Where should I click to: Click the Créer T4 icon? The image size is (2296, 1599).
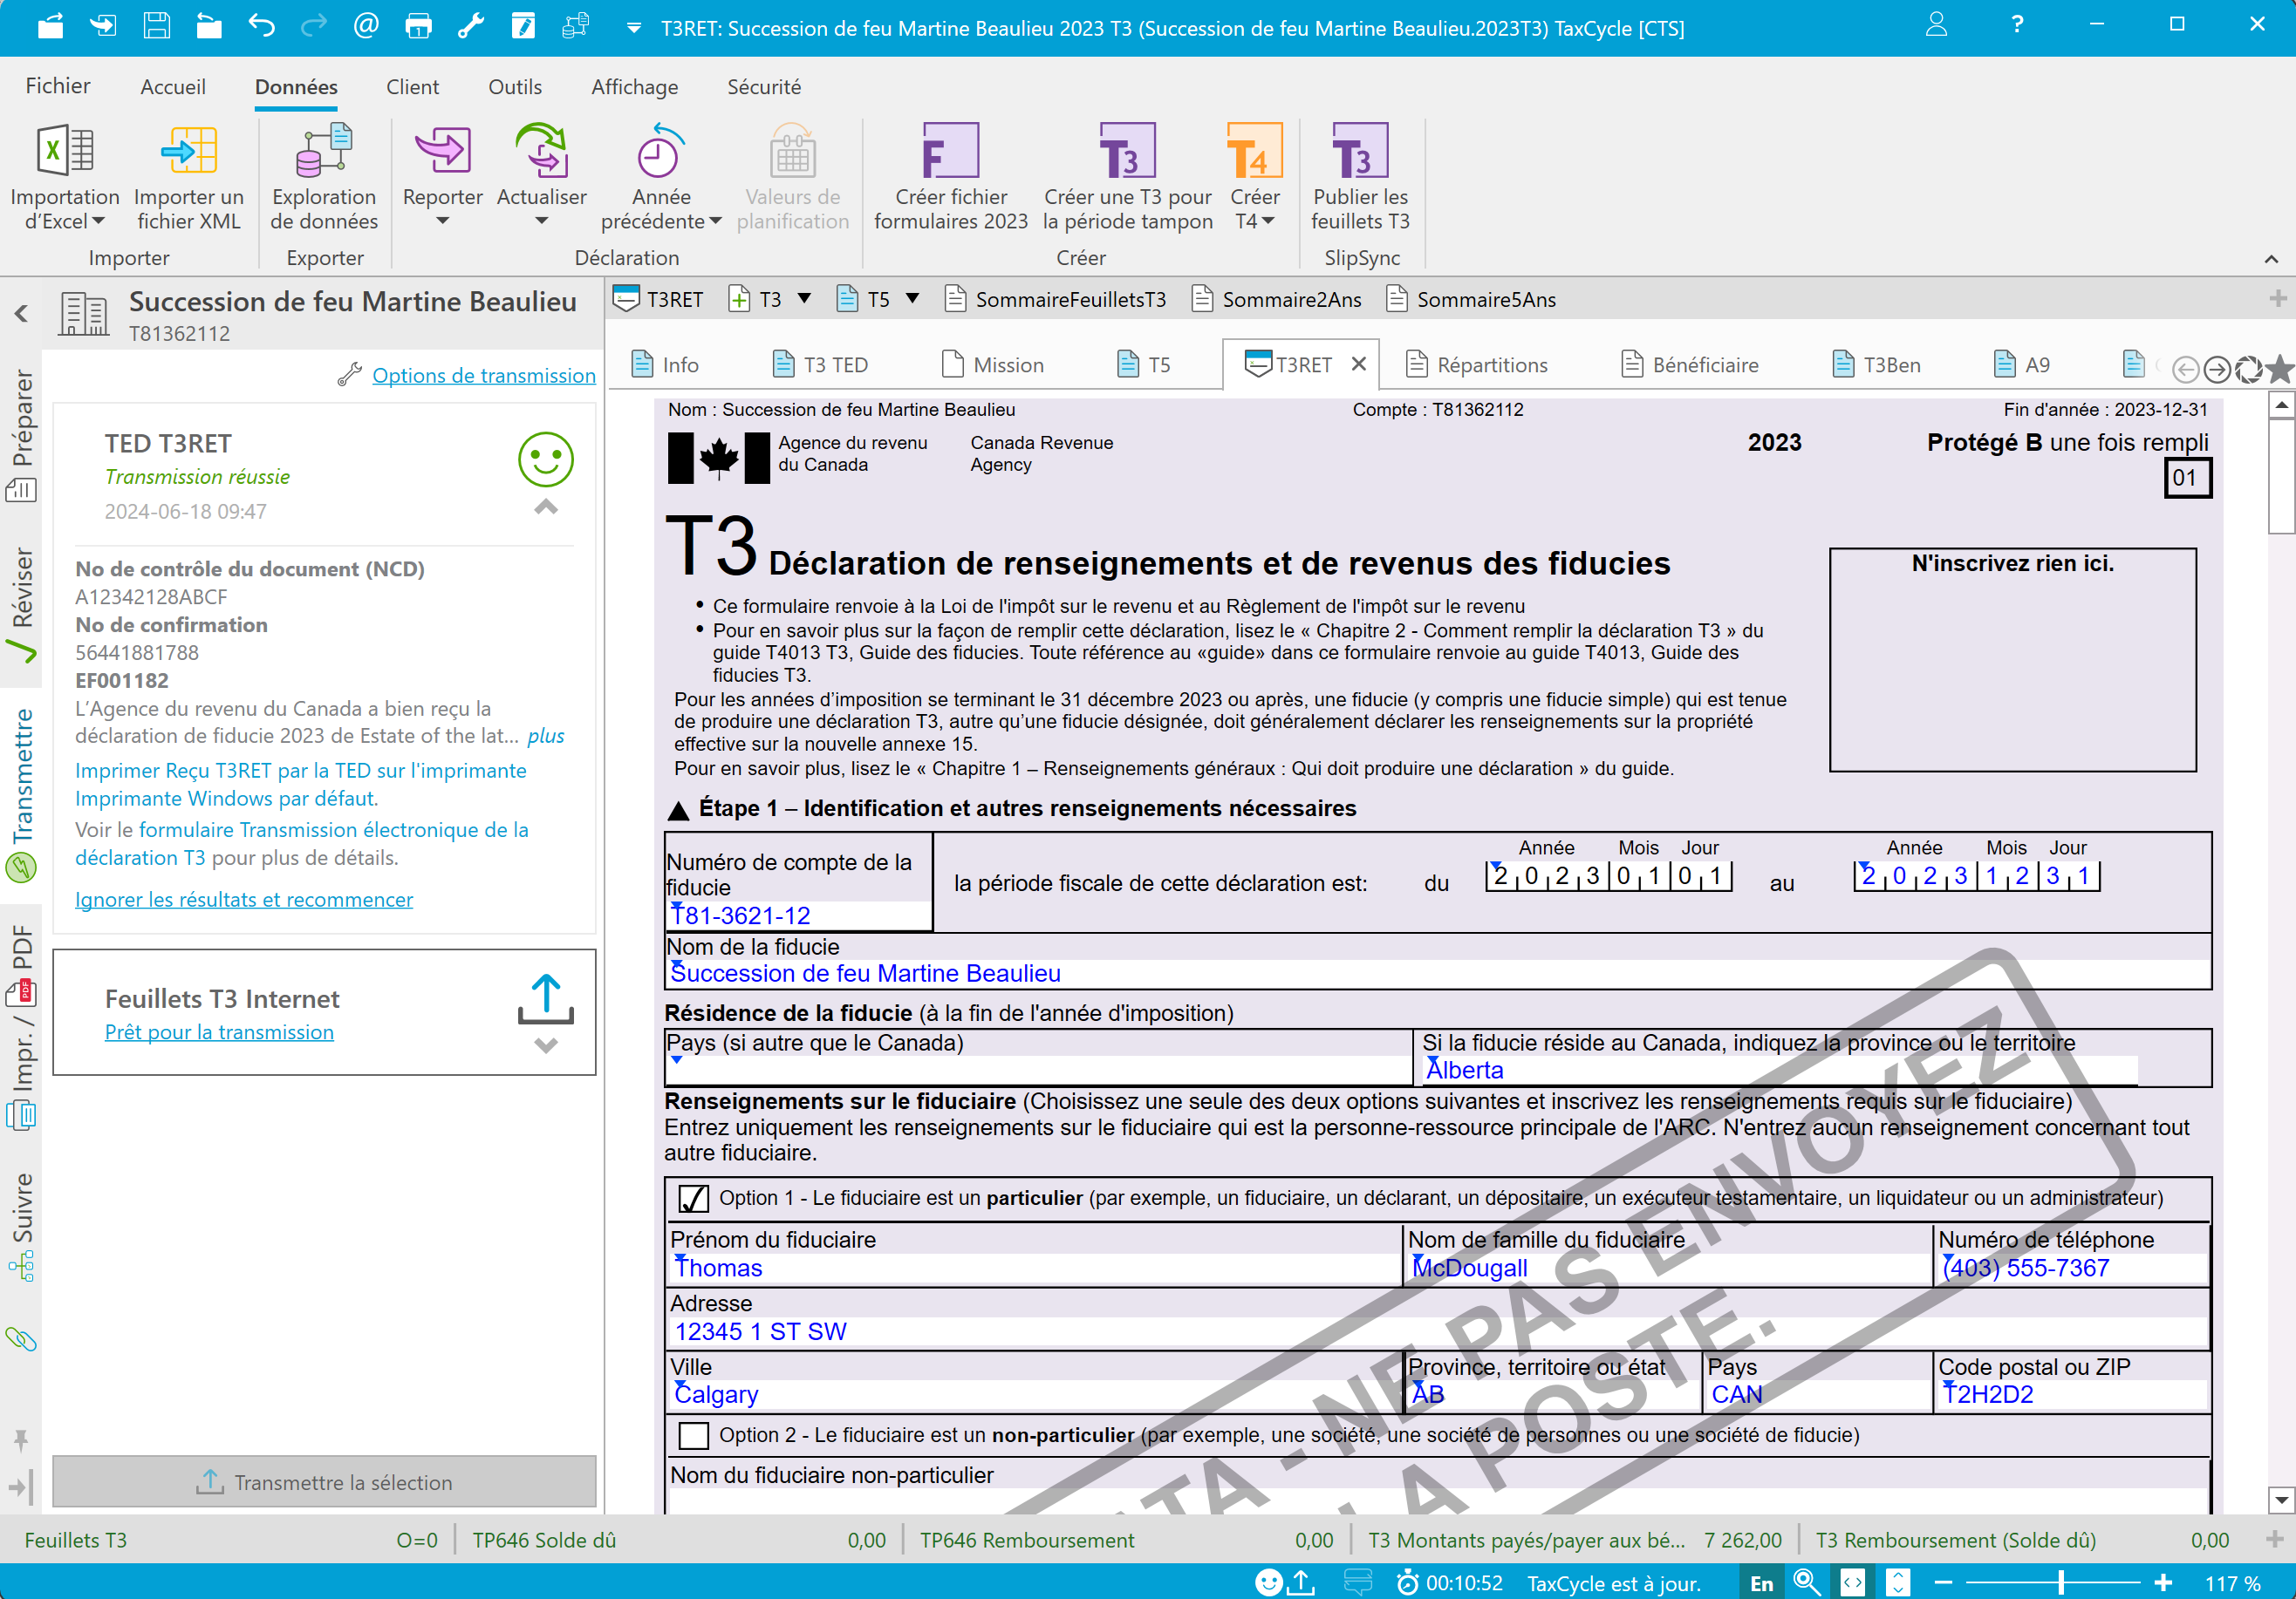pyautogui.click(x=1254, y=152)
